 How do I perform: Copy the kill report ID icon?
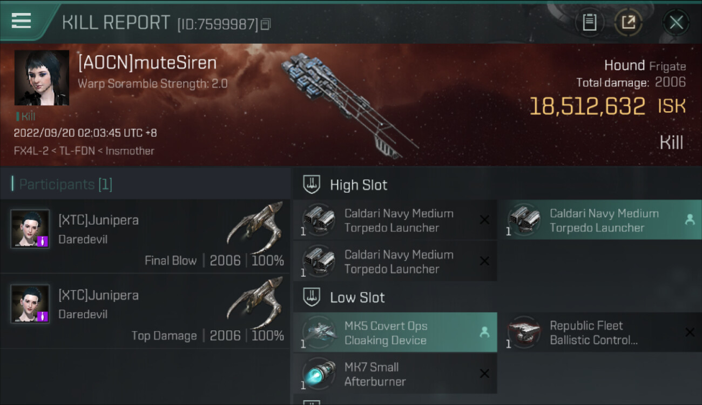(265, 24)
